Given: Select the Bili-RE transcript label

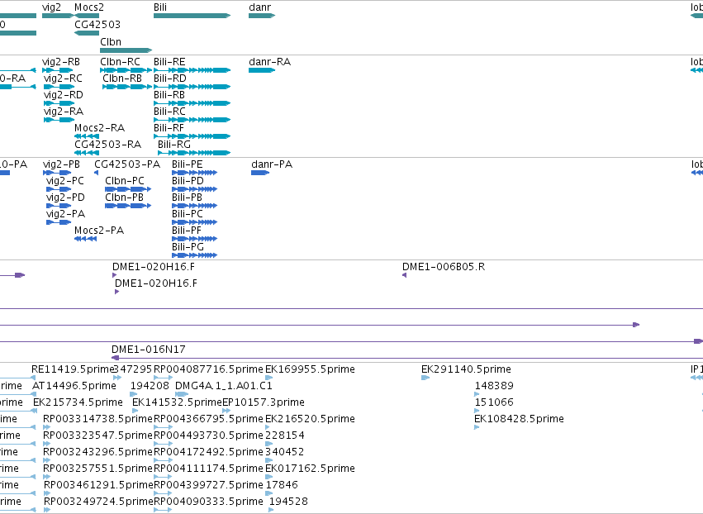Looking at the screenshot, I should click(169, 62).
